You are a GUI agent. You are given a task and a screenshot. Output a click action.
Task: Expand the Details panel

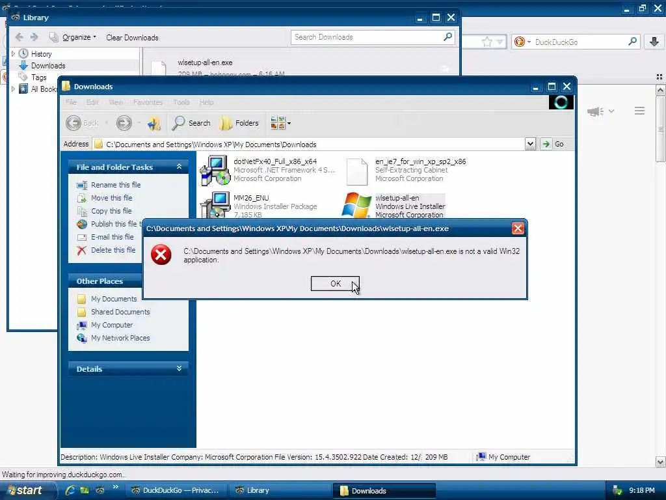tap(179, 368)
